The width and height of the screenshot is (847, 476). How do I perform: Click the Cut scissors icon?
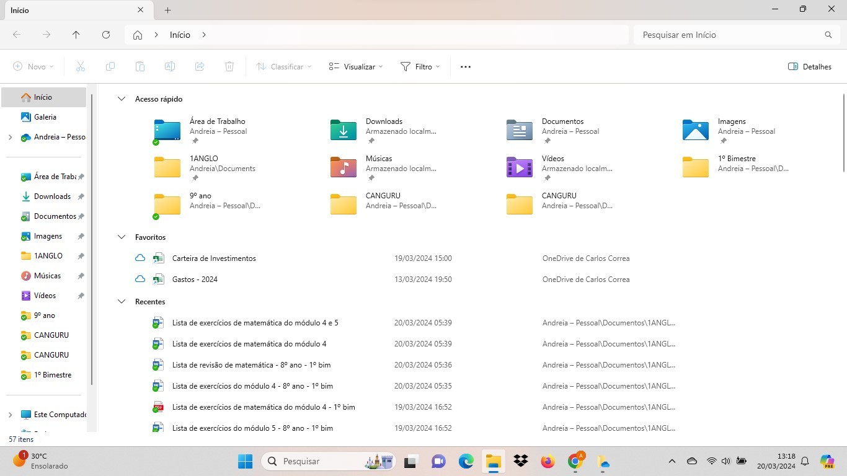click(81, 66)
